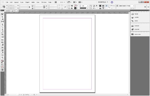Click the effects fx icon
This screenshot has width=150, height=96.
point(96,6)
